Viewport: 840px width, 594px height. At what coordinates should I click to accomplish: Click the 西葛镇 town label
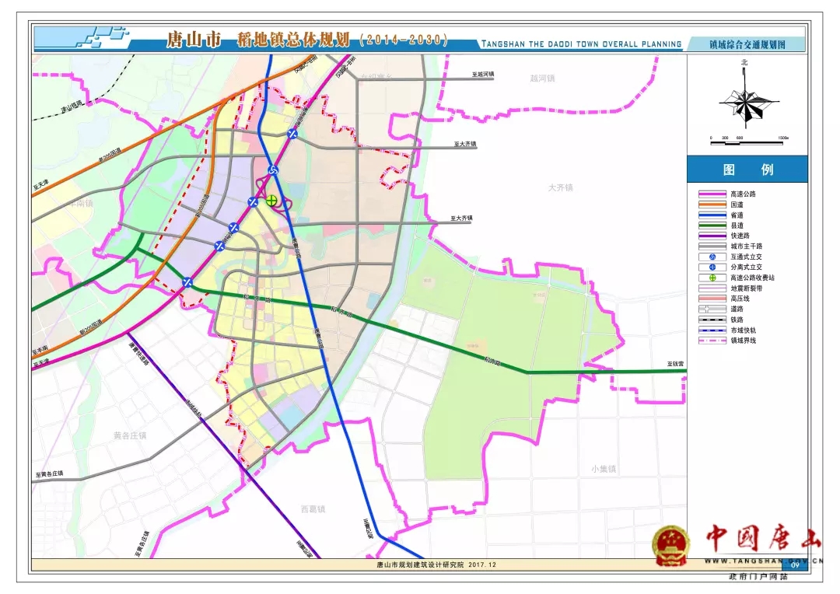313,509
